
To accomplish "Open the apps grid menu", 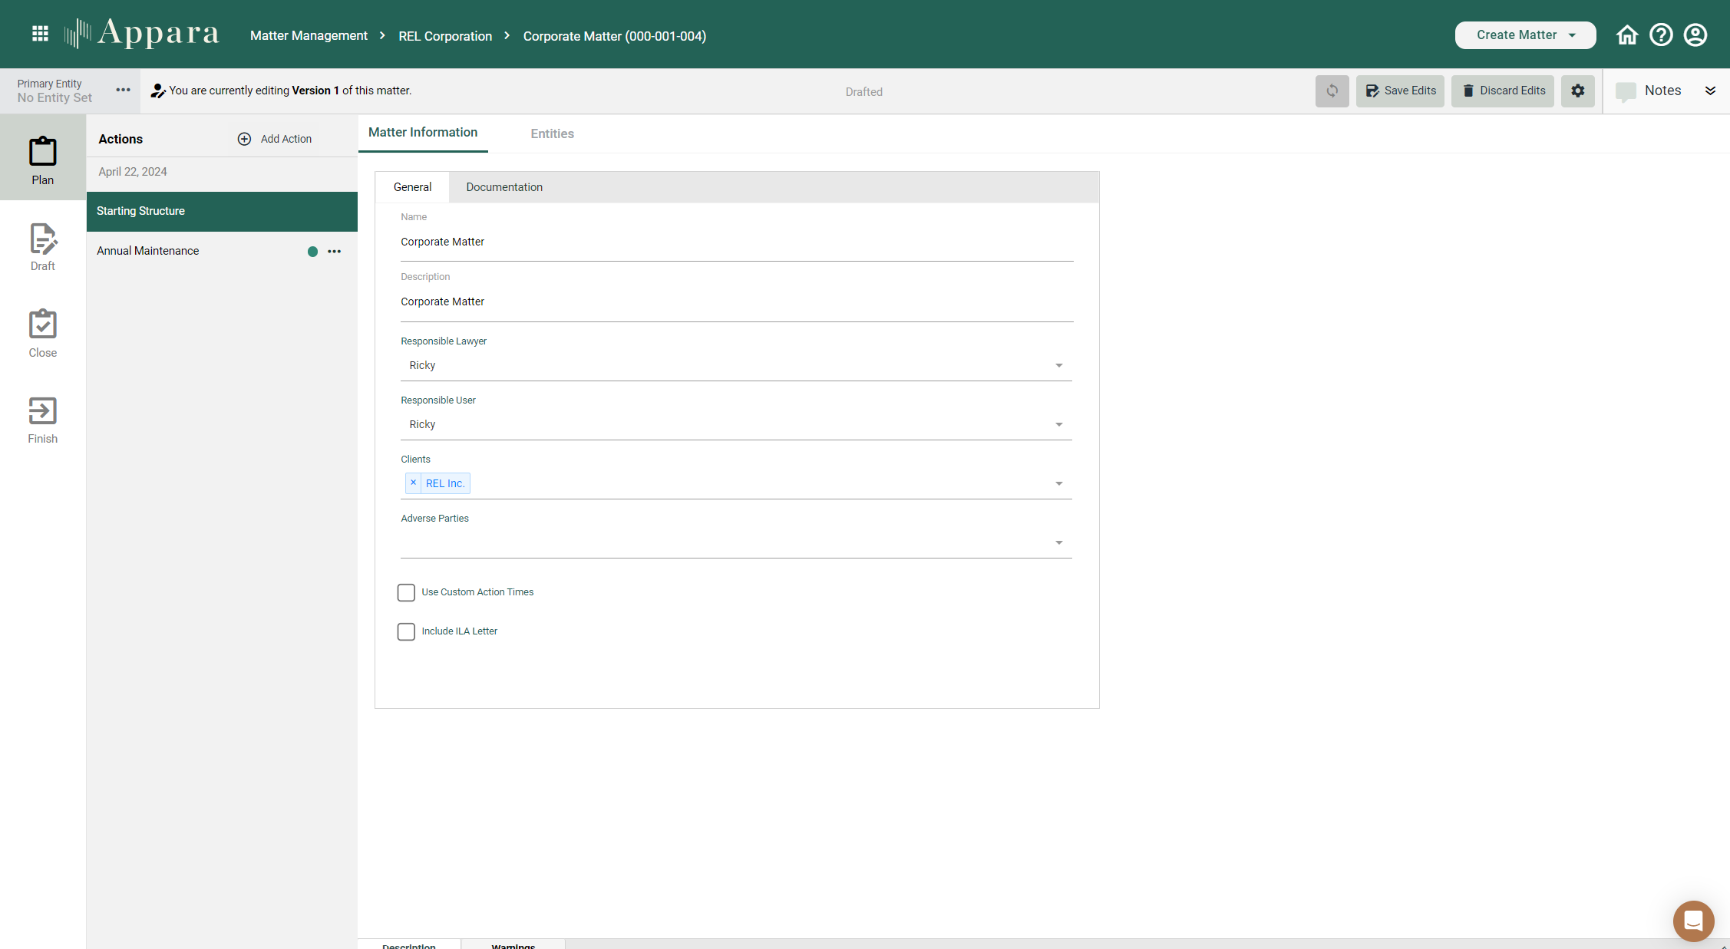I will [x=39, y=33].
